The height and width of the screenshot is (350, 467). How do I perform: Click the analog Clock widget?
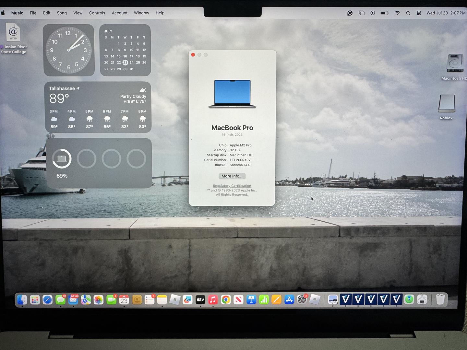point(69,50)
